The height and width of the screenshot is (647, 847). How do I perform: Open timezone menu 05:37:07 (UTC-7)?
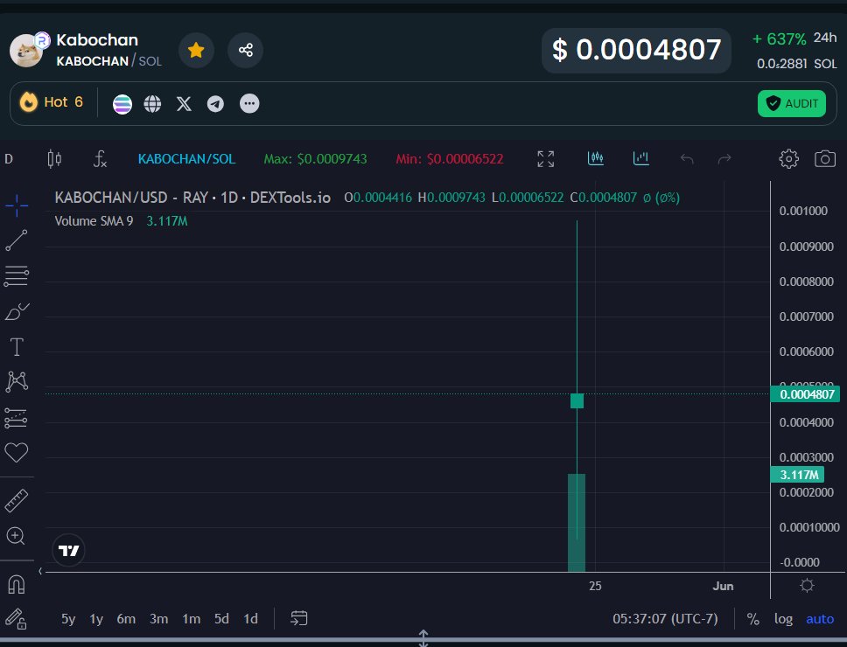click(665, 619)
